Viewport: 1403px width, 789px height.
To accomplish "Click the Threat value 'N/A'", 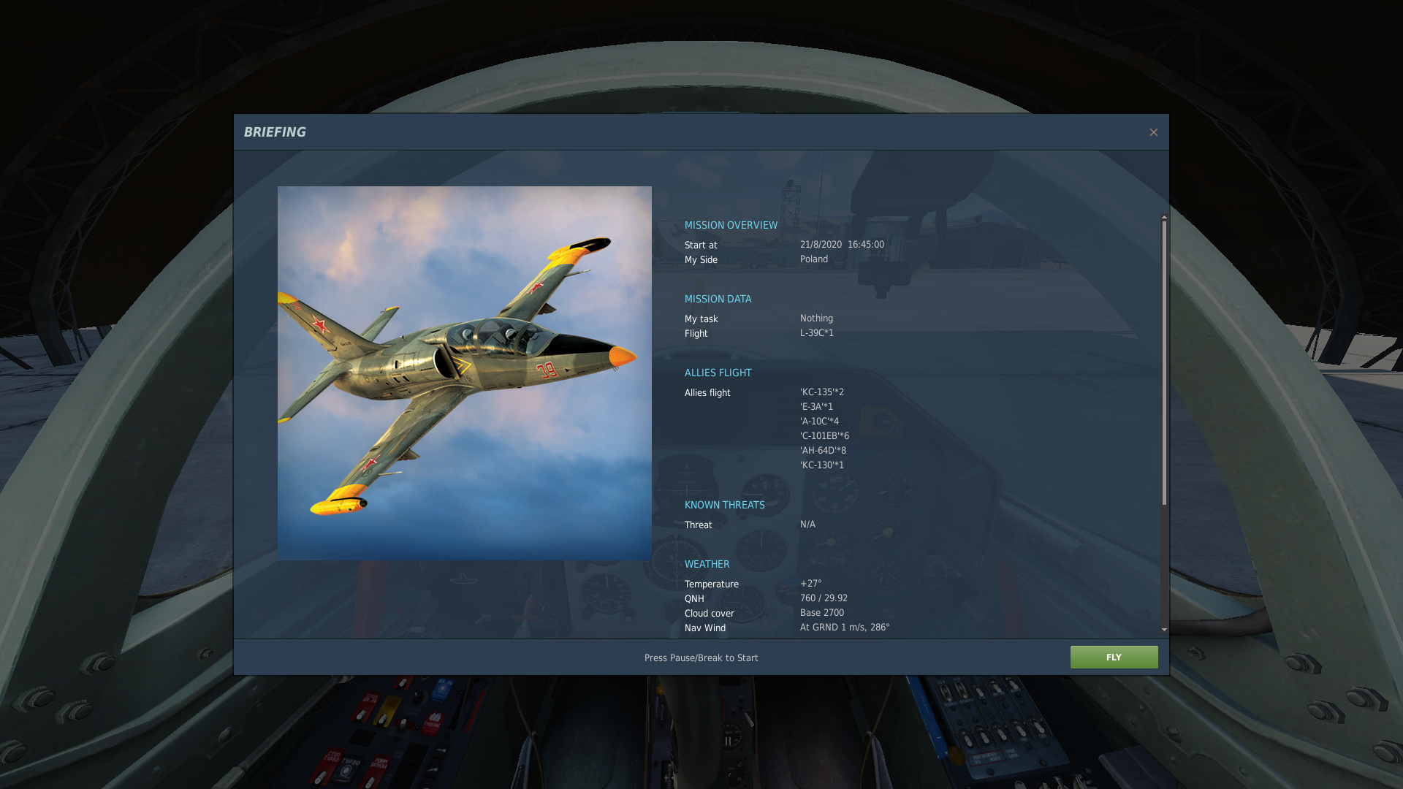I will tap(807, 525).
